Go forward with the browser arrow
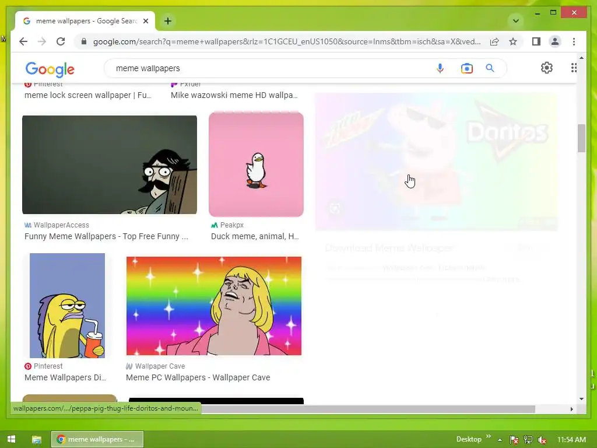 click(x=42, y=41)
